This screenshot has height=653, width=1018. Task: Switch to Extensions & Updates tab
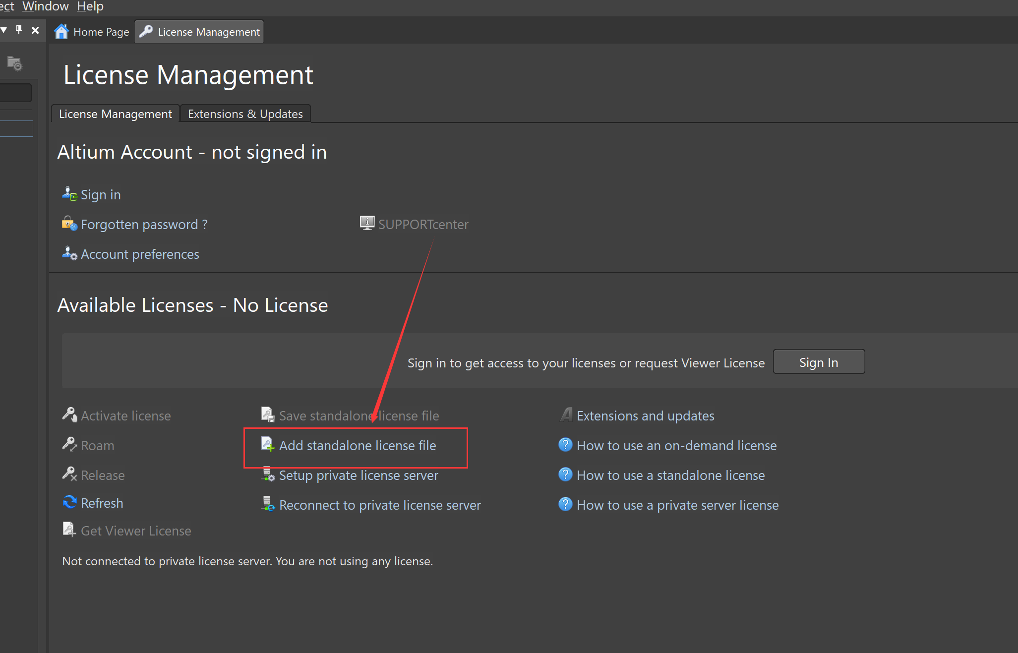pos(245,114)
